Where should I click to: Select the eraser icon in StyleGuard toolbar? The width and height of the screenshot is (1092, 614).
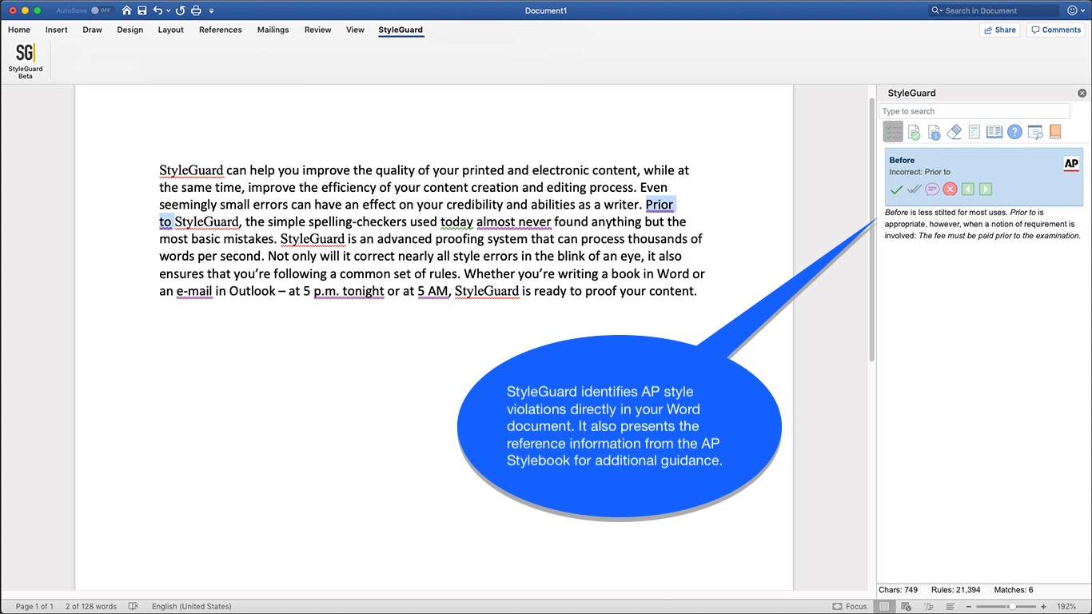[954, 132]
